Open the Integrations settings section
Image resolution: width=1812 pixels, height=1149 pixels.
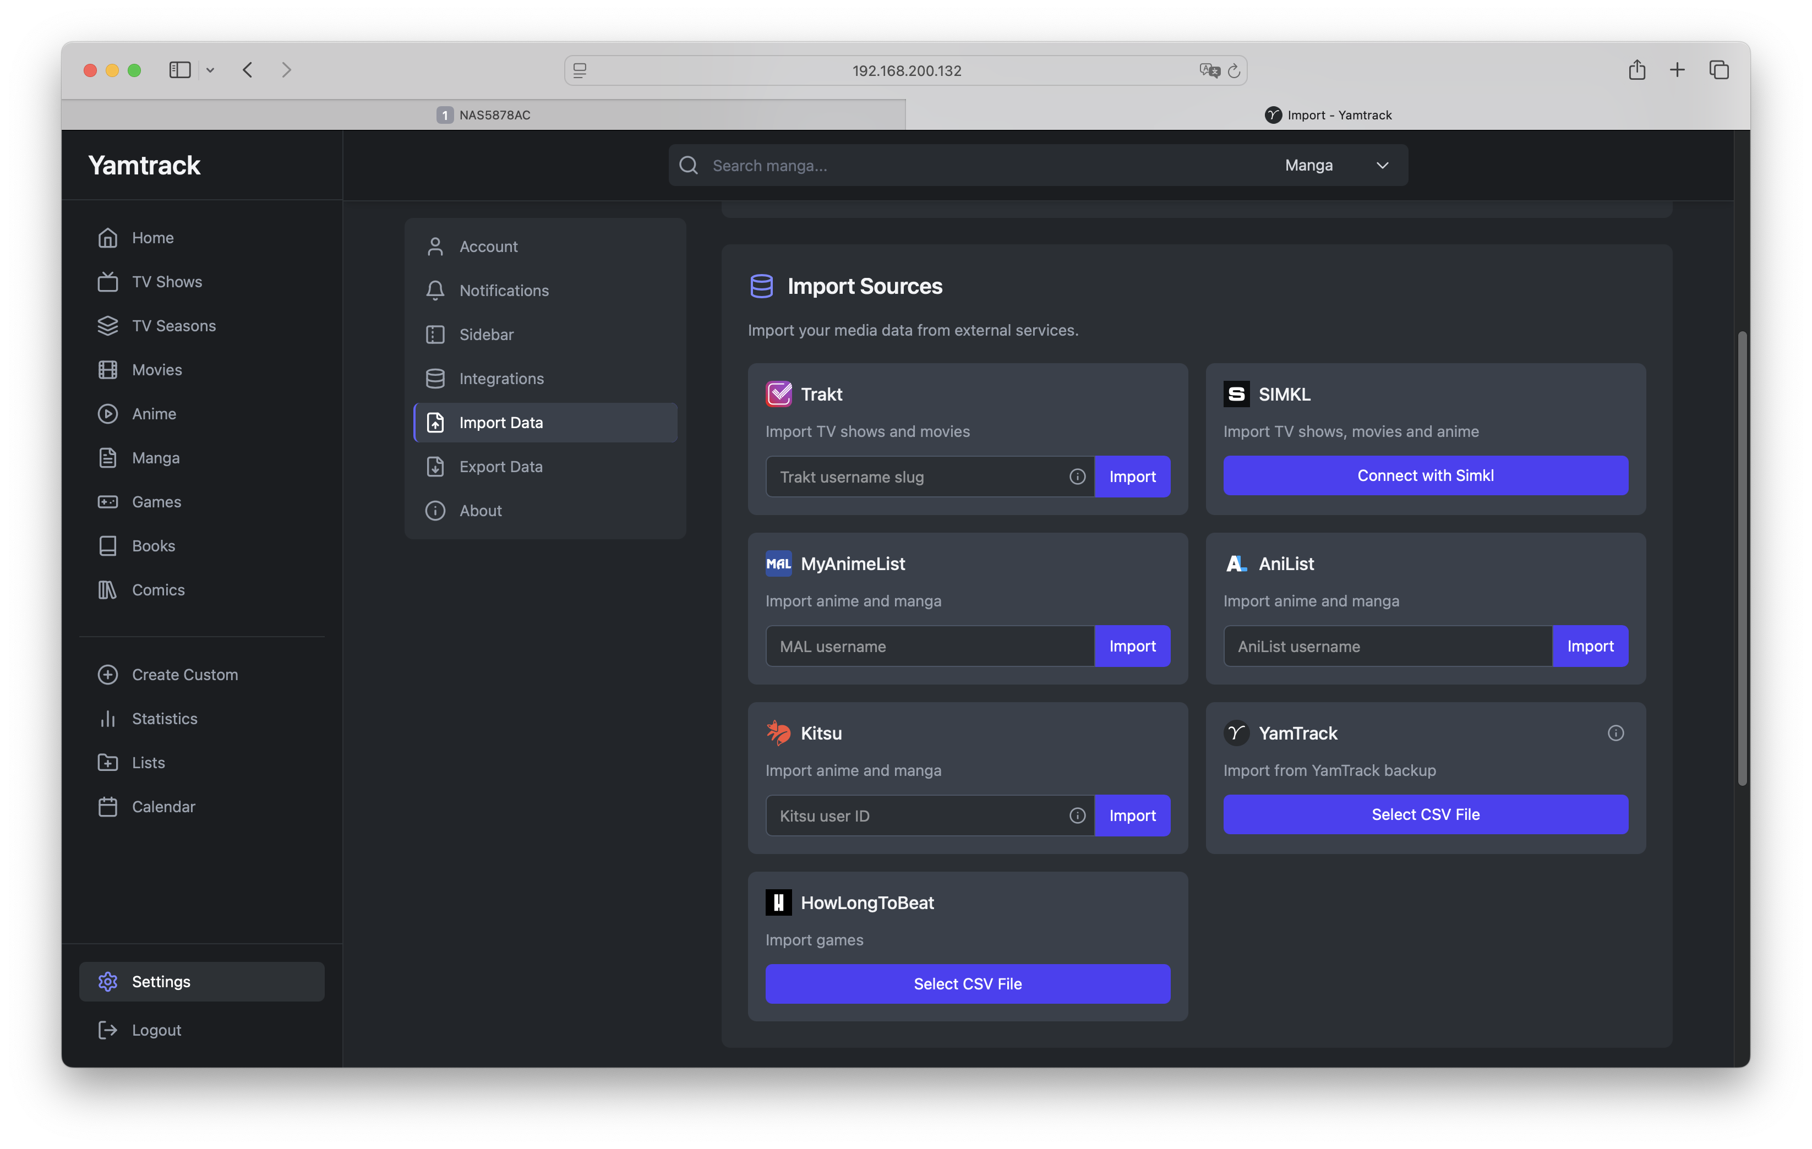[x=501, y=379]
